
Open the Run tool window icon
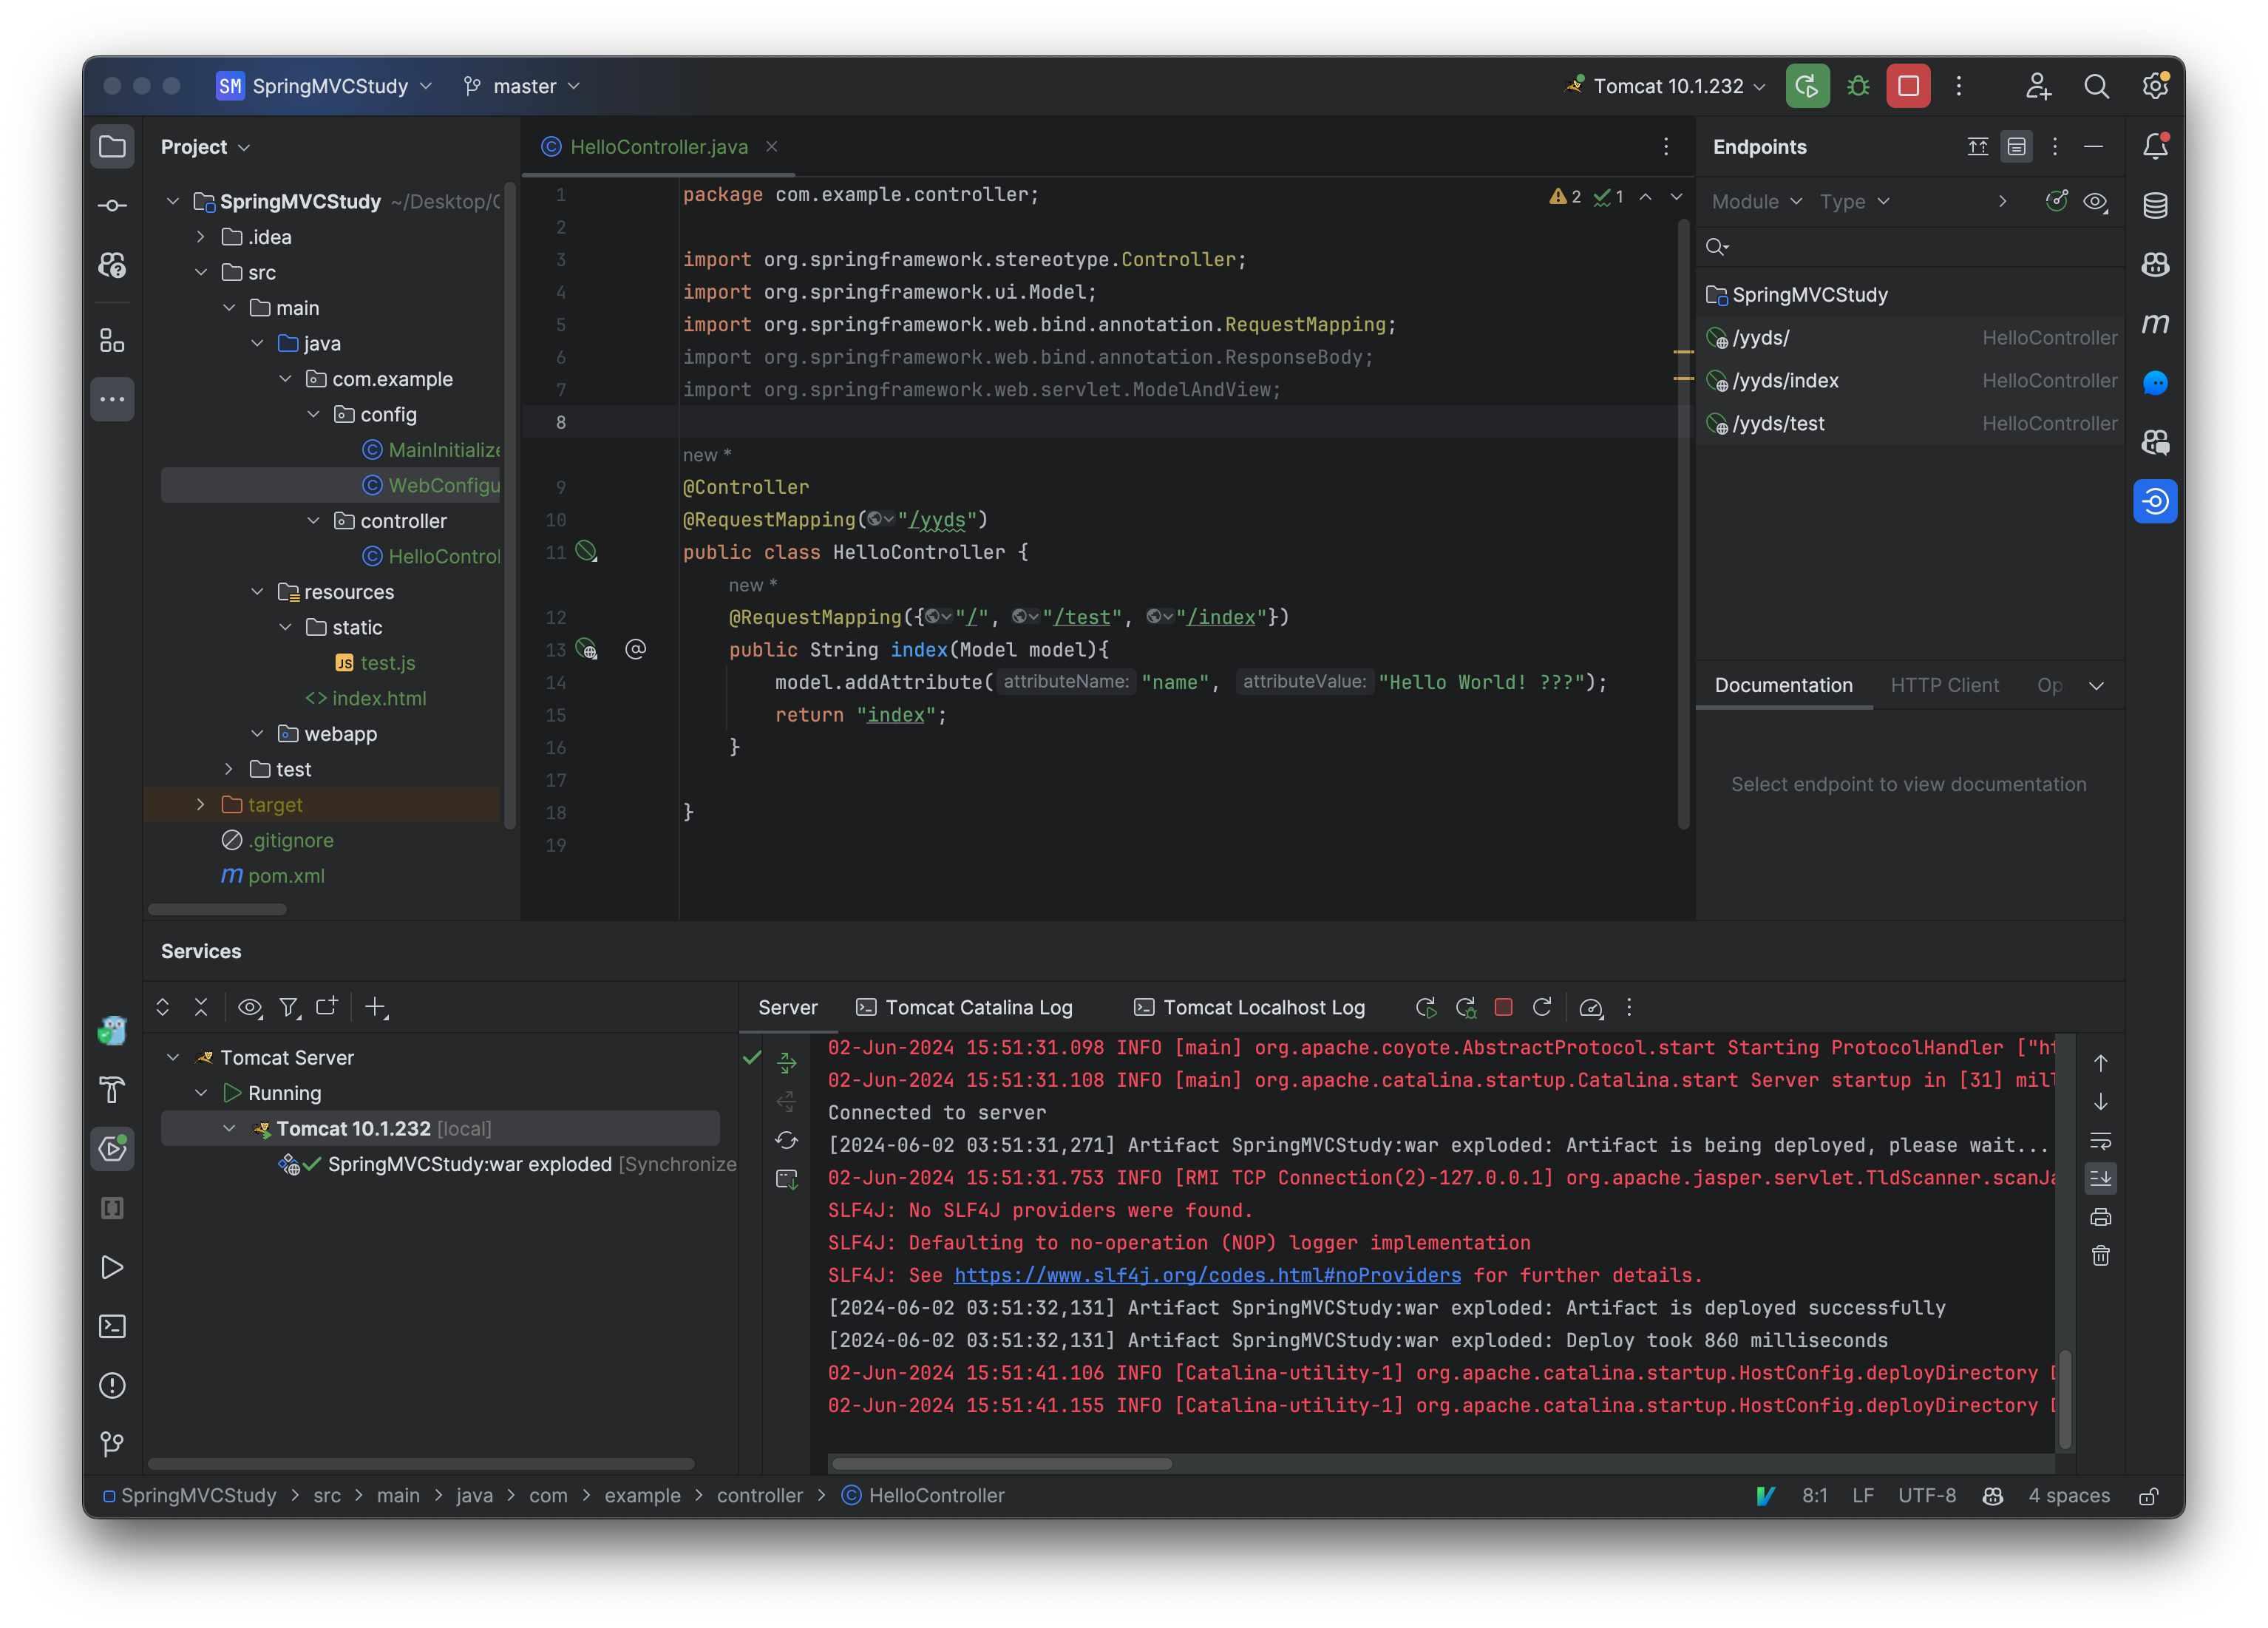pyautogui.click(x=112, y=1267)
